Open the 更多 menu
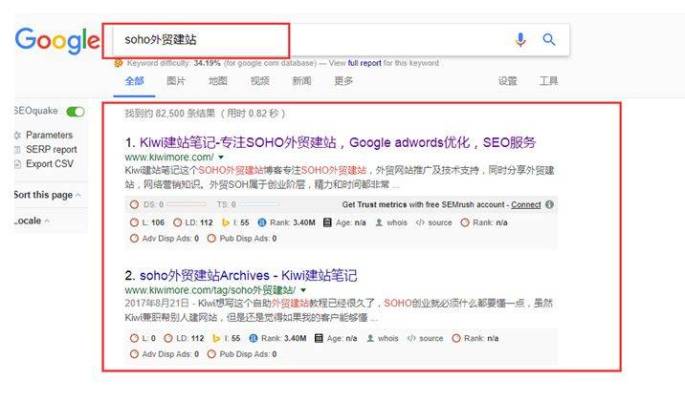This screenshot has width=685, height=401. 343,81
